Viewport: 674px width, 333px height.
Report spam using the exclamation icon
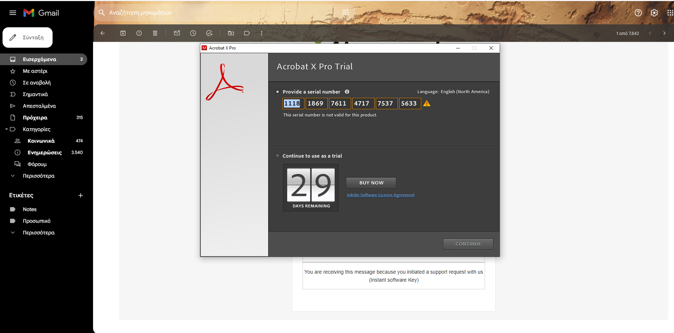click(x=139, y=33)
